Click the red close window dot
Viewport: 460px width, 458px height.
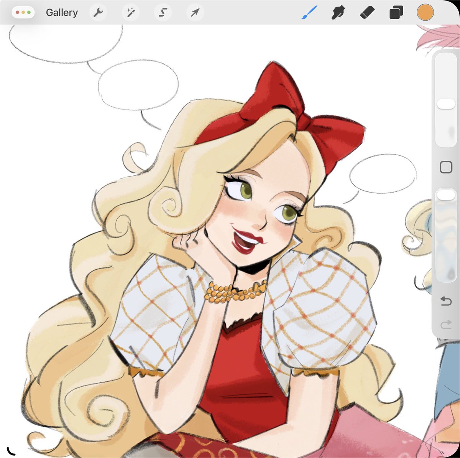pyautogui.click(x=18, y=13)
